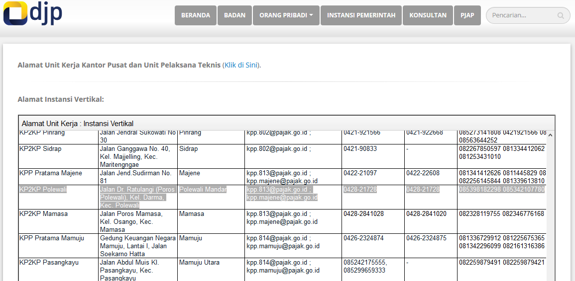Click the KPP Pratama Mamuju office cell
The image size is (575, 281).
pyautogui.click(x=51, y=238)
